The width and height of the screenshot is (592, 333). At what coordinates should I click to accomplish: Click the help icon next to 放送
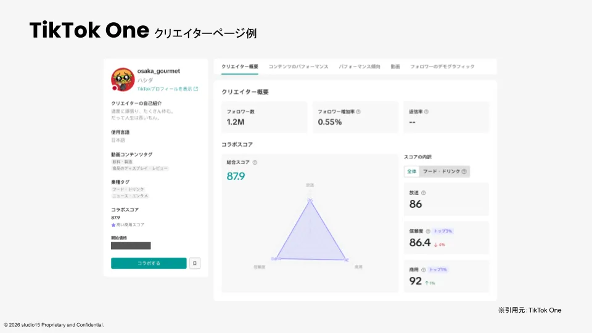423,193
